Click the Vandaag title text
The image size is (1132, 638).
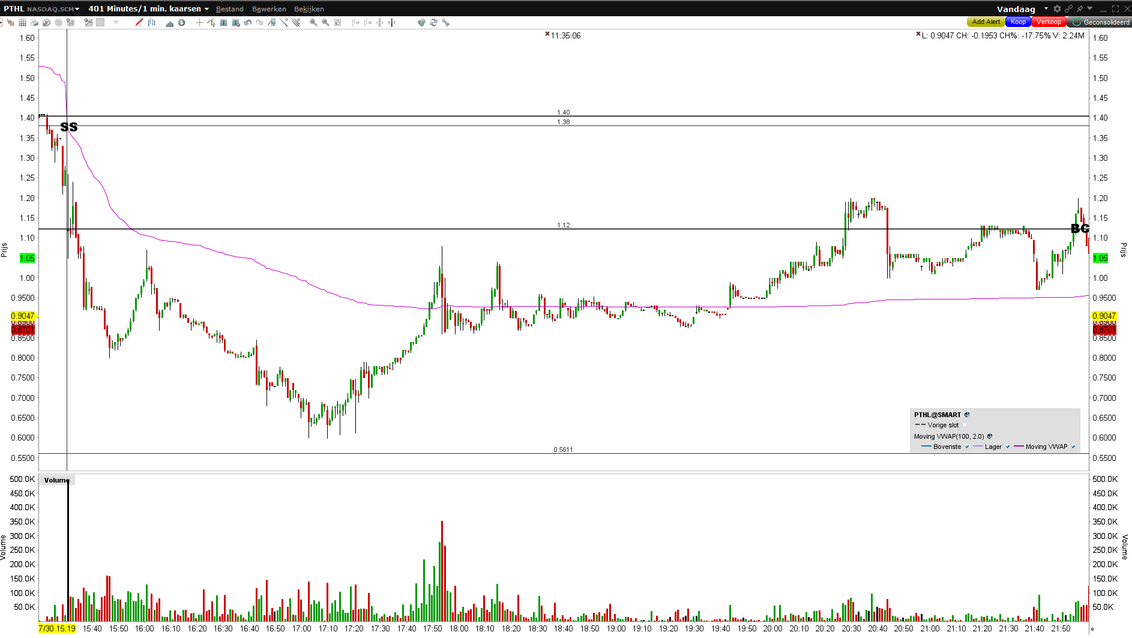[1016, 9]
